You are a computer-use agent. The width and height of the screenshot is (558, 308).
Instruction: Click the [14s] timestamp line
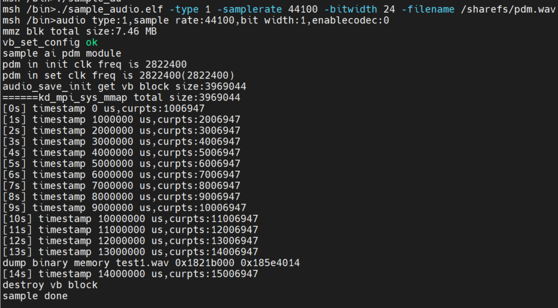point(130,274)
